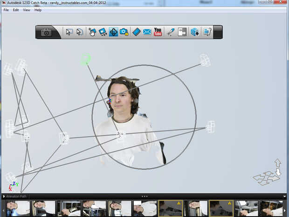Activate the dolly zoom tool

point(103,32)
